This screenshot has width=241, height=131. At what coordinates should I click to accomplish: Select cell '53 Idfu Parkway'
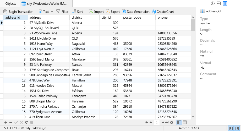click(x=49, y=64)
